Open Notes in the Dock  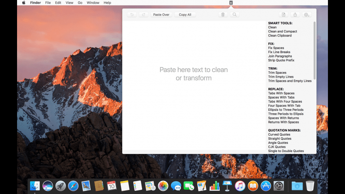click(125, 186)
